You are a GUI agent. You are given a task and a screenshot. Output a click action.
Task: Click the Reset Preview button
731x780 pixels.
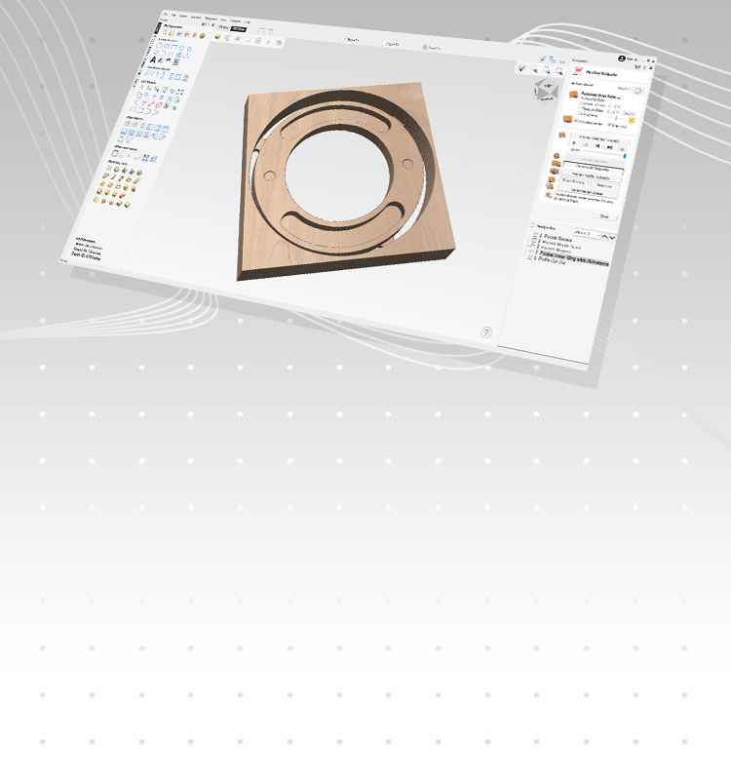[573, 182]
